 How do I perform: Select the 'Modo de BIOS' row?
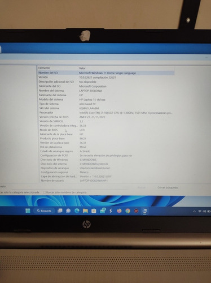tap(107, 130)
